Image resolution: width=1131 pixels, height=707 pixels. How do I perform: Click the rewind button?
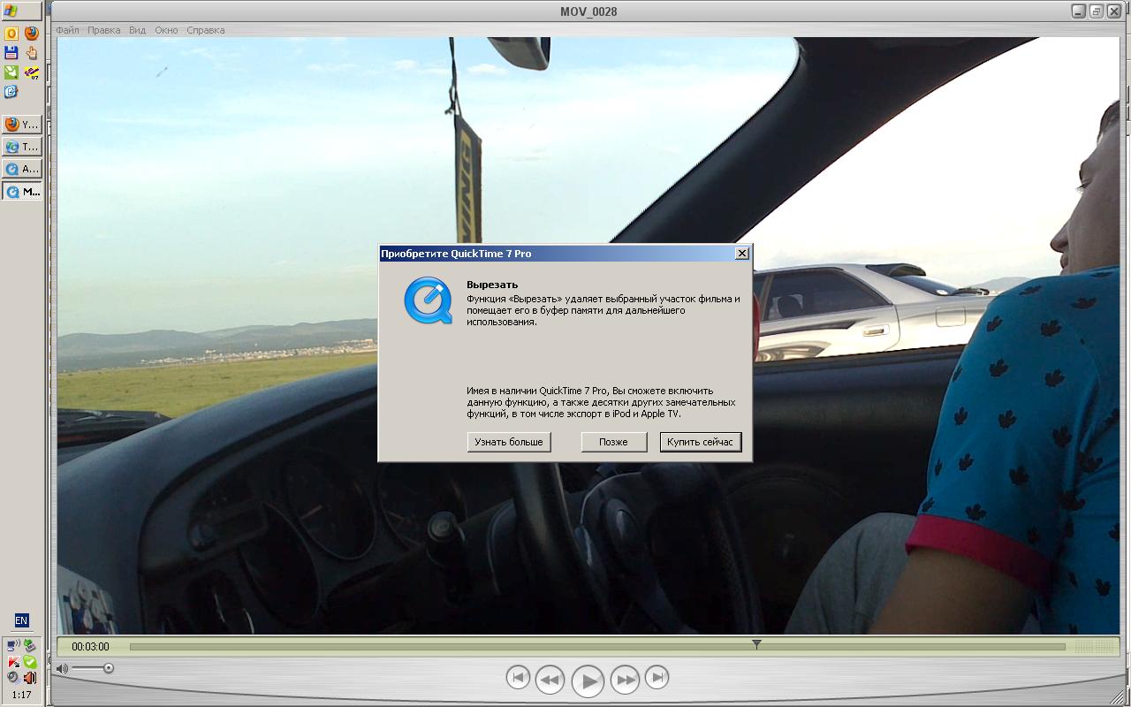click(x=550, y=680)
